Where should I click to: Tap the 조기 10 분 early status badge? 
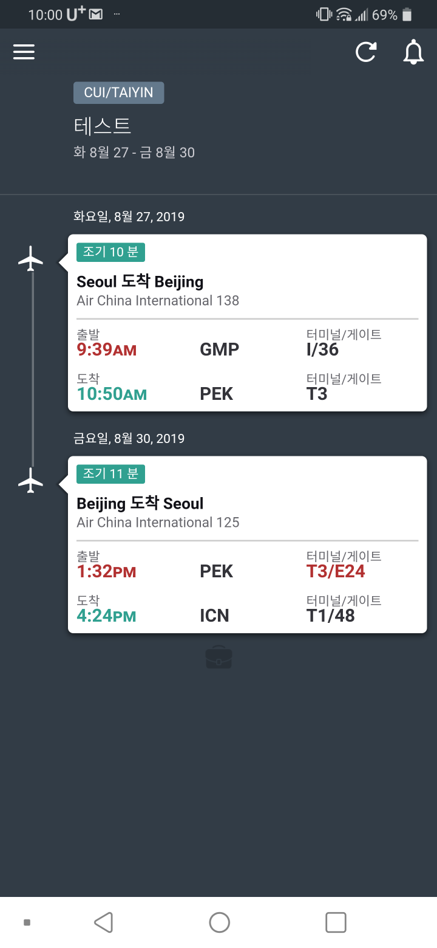[x=110, y=252]
